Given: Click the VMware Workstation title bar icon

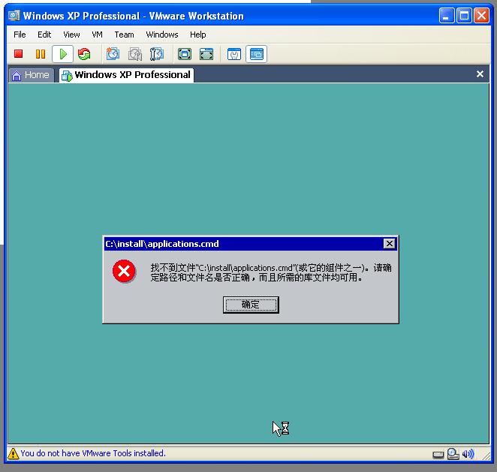Looking at the screenshot, I should [x=14, y=16].
